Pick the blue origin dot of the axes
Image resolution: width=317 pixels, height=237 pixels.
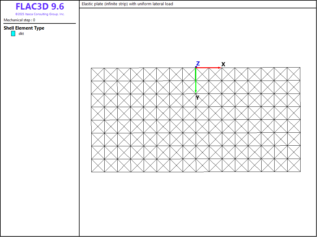coord(196,67)
